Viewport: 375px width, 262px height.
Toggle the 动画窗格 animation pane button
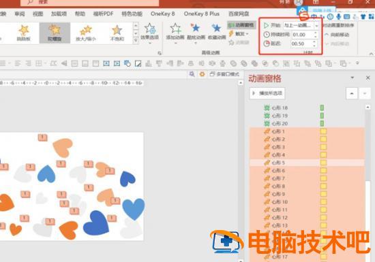point(241,25)
